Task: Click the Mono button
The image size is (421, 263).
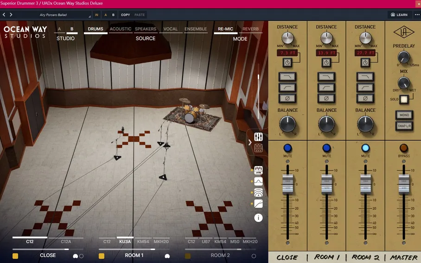Action: pos(403,115)
